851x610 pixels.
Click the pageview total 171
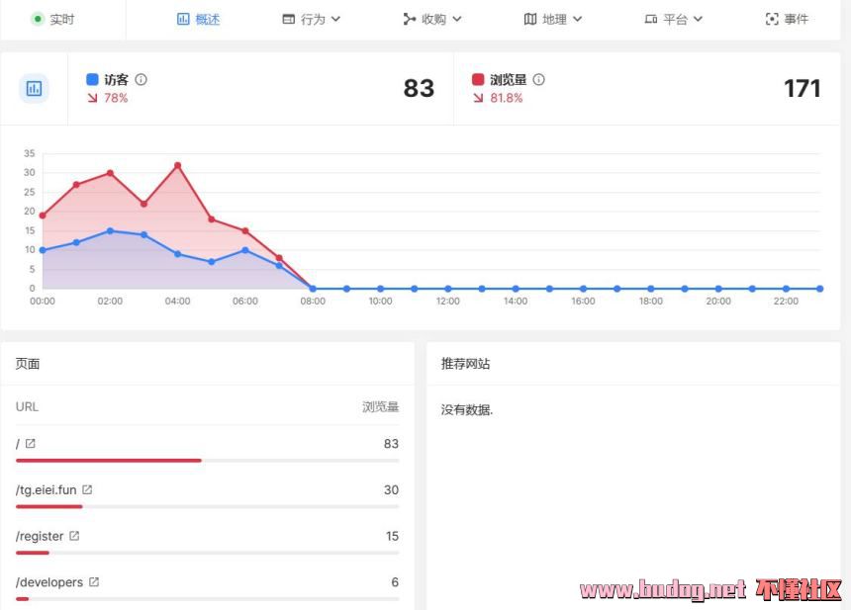803,88
